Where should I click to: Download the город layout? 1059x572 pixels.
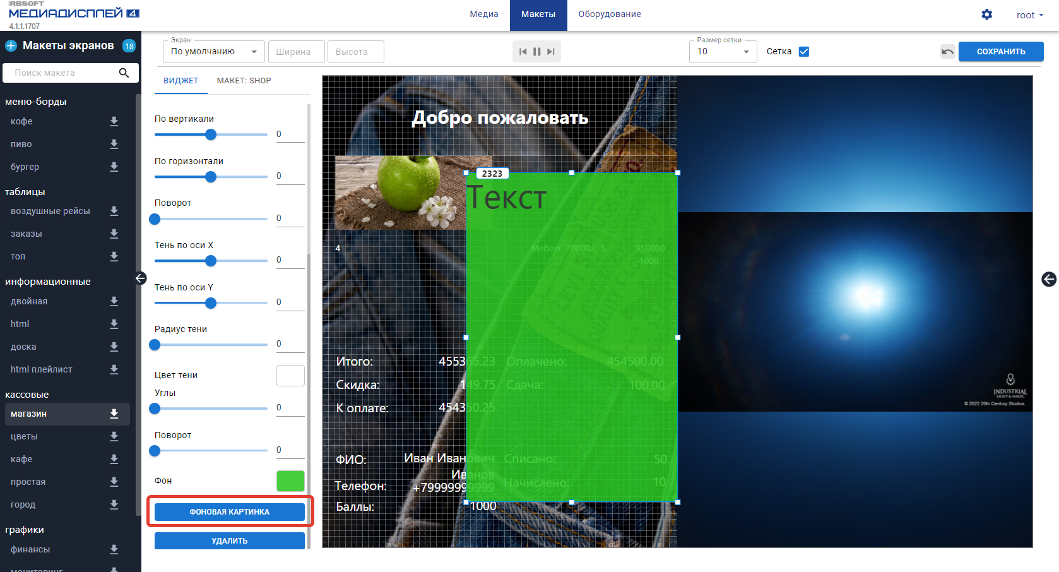point(114,504)
